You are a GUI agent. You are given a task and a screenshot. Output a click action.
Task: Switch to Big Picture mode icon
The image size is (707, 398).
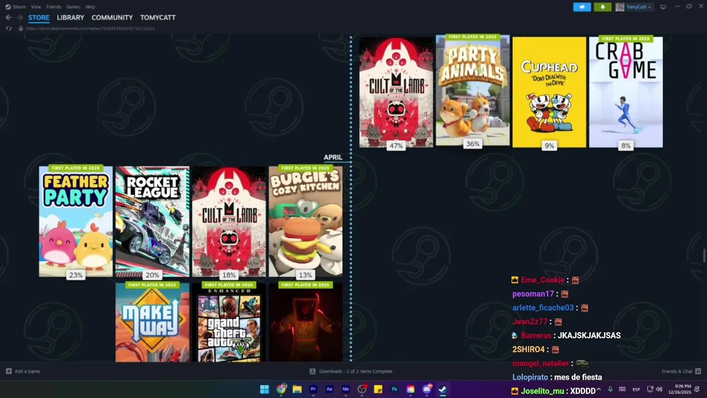point(663,7)
